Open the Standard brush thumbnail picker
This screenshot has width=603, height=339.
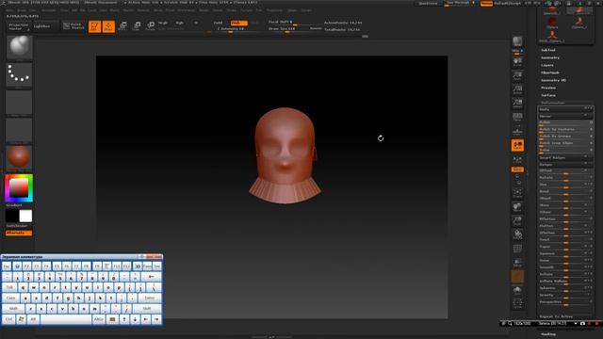19,47
